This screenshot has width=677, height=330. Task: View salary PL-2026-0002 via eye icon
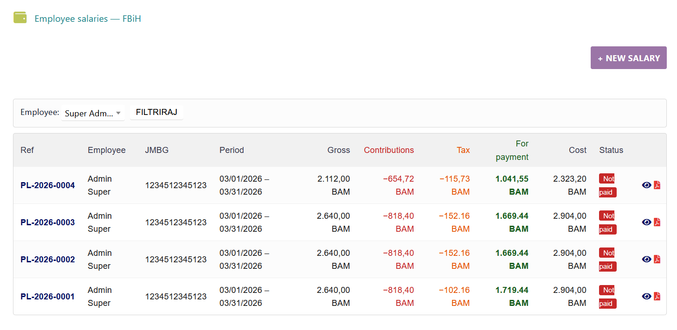pyautogui.click(x=646, y=259)
